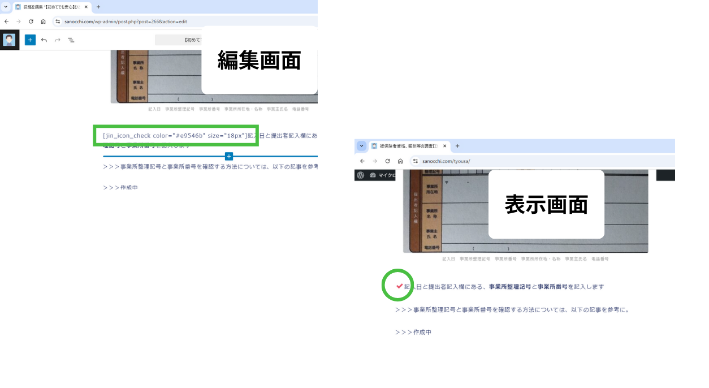
Task: Click the red checkmark icon in published post
Action: [x=399, y=286]
